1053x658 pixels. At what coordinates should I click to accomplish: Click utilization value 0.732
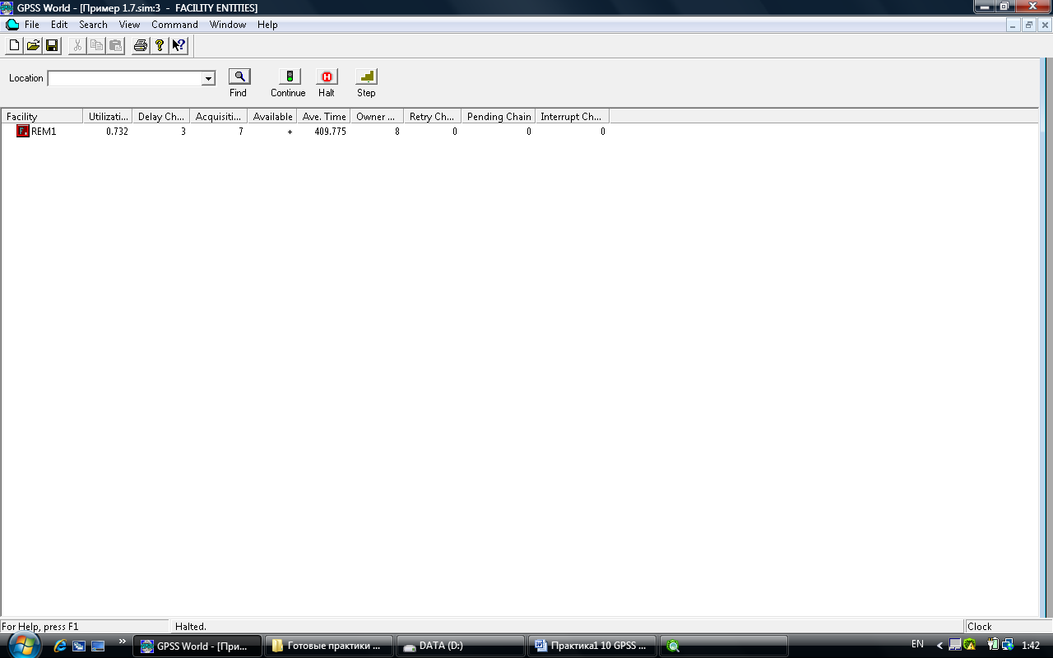117,132
